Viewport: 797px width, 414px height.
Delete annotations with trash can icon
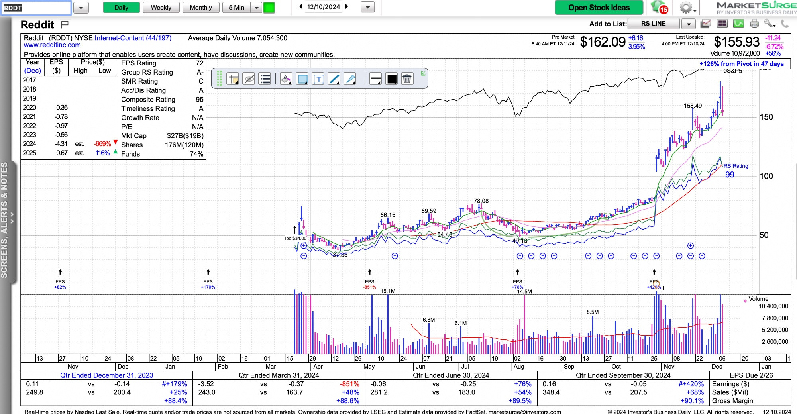point(407,79)
